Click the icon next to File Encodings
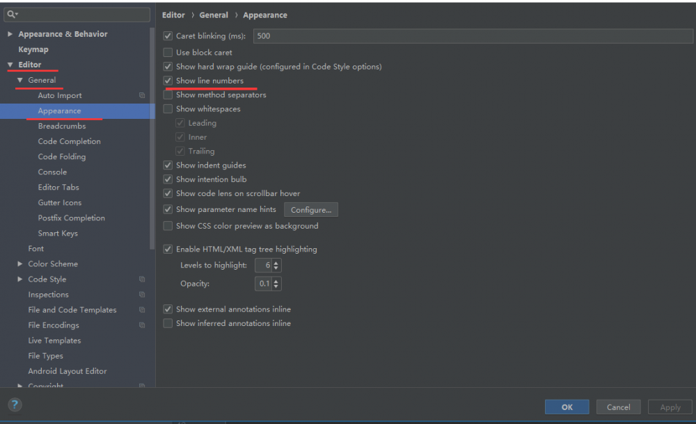This screenshot has height=424, width=696. [x=142, y=325]
